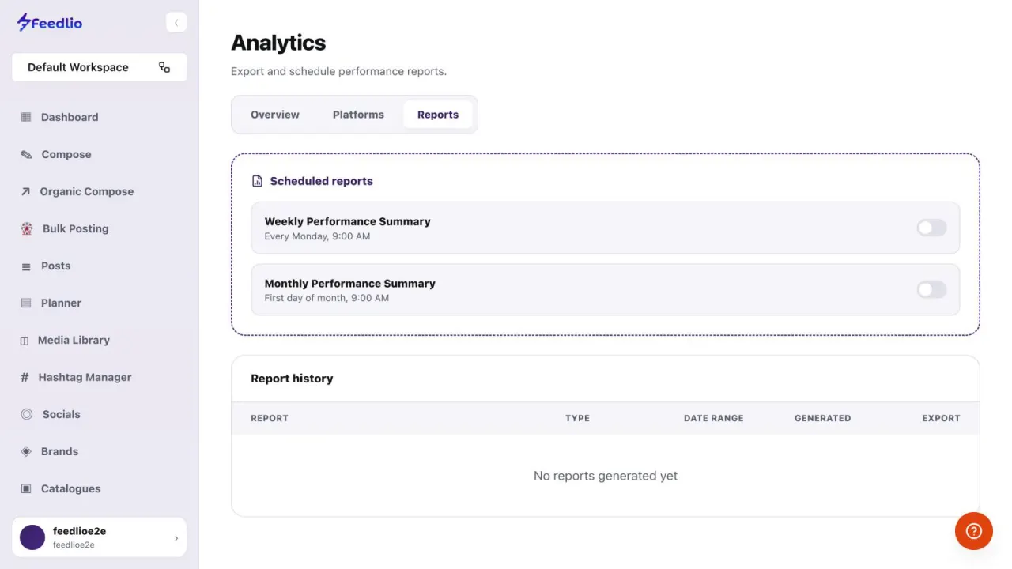Click the Weekly Performance Summary title
The height and width of the screenshot is (569, 1012).
348,221
